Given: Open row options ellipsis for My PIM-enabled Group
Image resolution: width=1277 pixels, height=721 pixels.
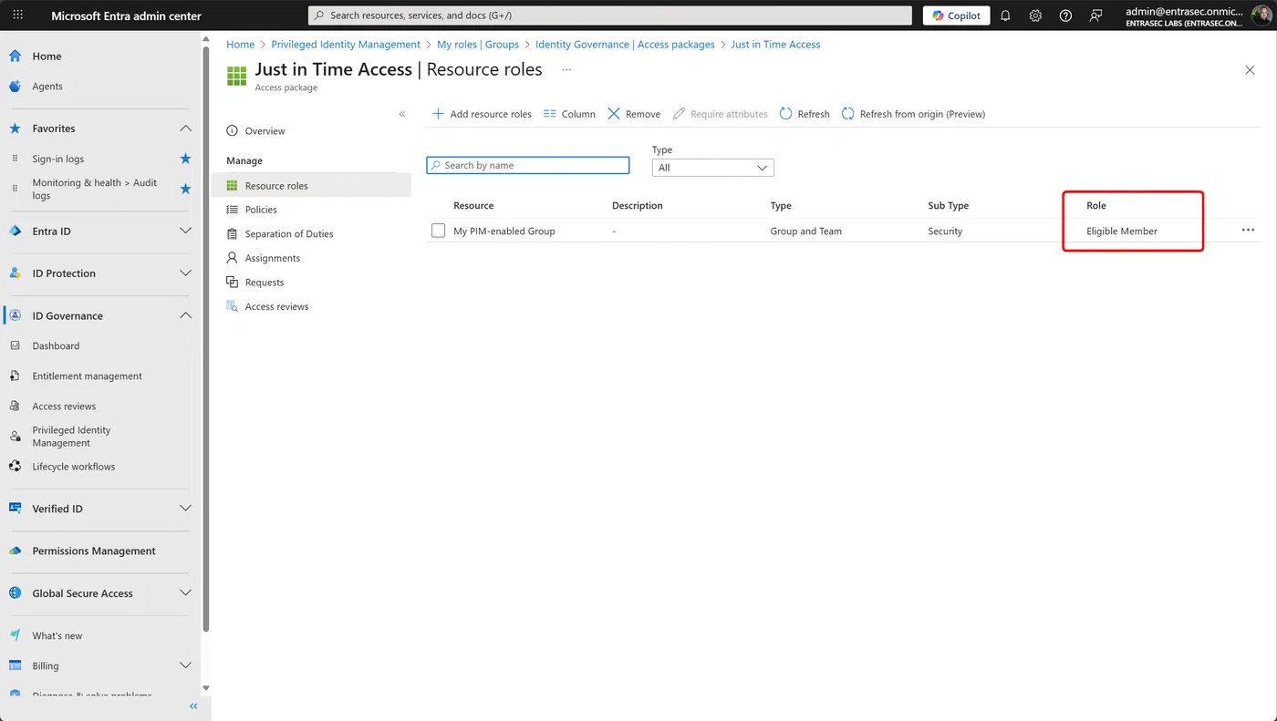Looking at the screenshot, I should click(1248, 231).
